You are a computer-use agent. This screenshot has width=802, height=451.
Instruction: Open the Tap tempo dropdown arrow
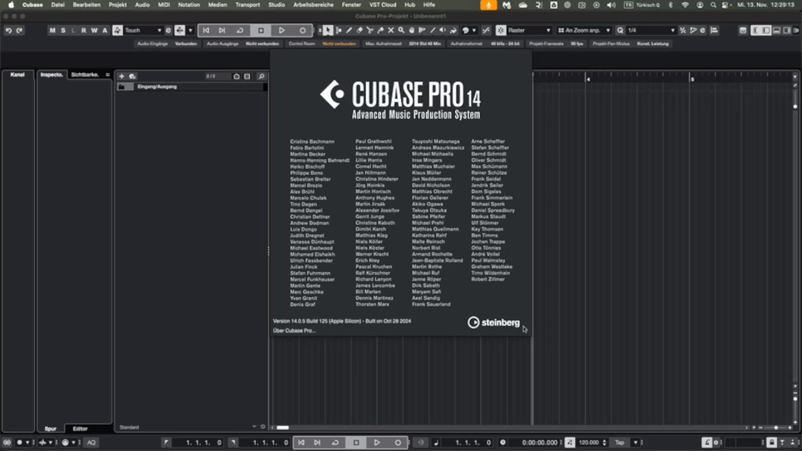635,442
